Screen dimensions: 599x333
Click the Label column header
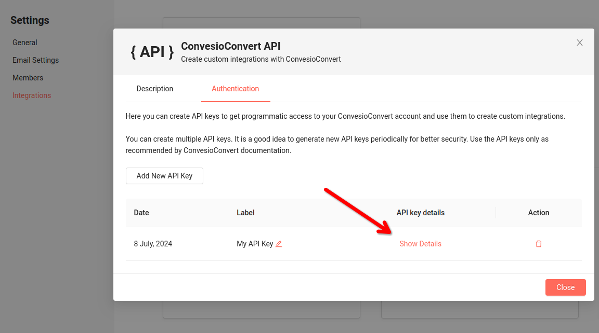(x=245, y=212)
